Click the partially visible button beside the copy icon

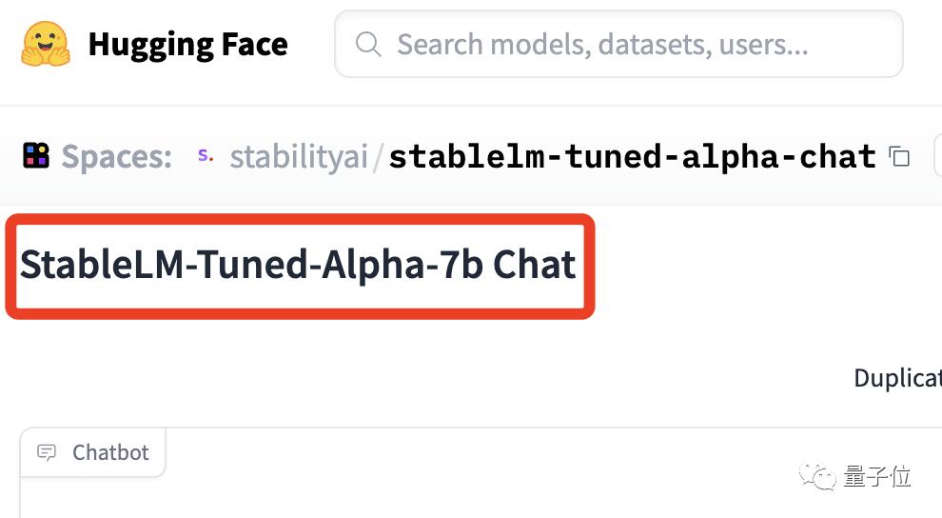click(x=938, y=155)
